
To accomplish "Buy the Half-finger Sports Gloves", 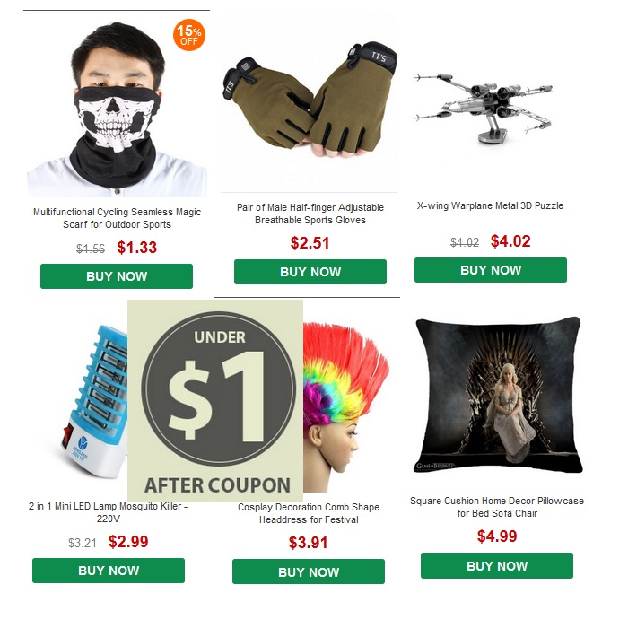I will click(310, 272).
